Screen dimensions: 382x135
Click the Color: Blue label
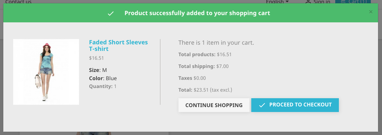click(x=103, y=78)
